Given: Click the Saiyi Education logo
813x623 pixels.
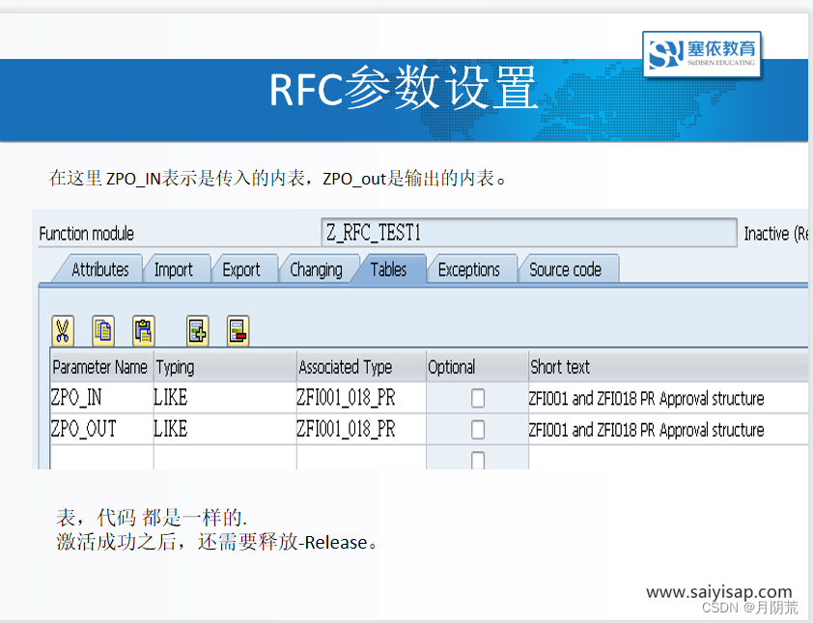Looking at the screenshot, I should 702,54.
